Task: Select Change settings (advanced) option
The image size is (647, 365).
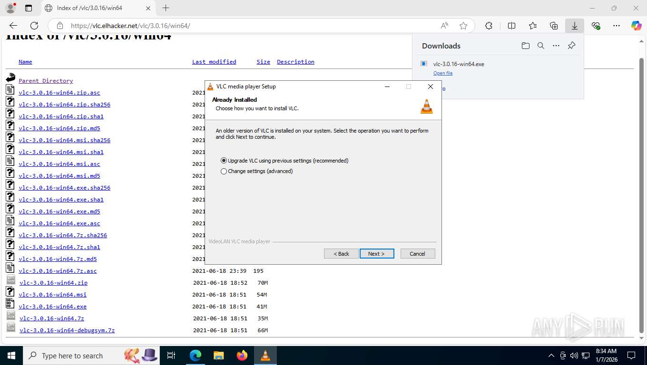Action: pyautogui.click(x=257, y=171)
